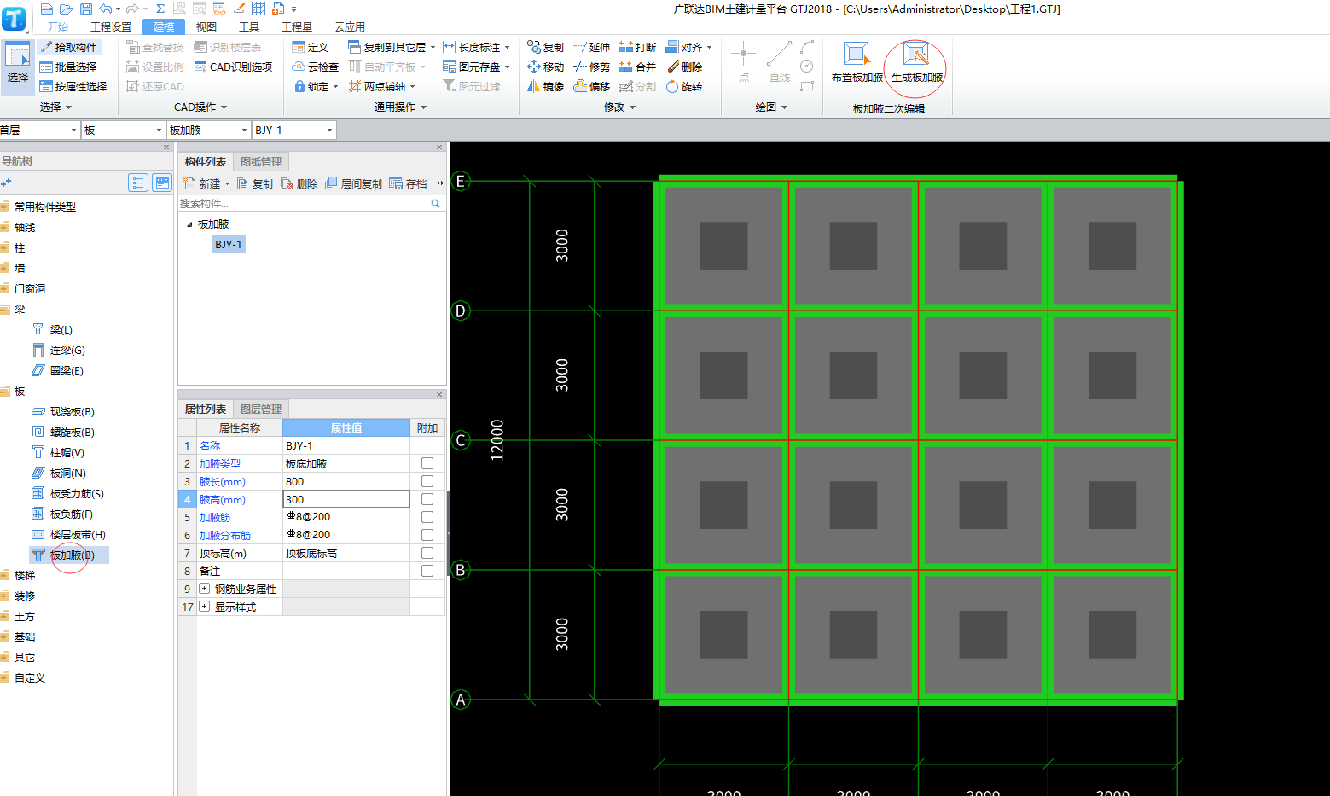1330x796 pixels.
Task: Select 板加腋(B) in navigation tree
Action: (x=69, y=555)
